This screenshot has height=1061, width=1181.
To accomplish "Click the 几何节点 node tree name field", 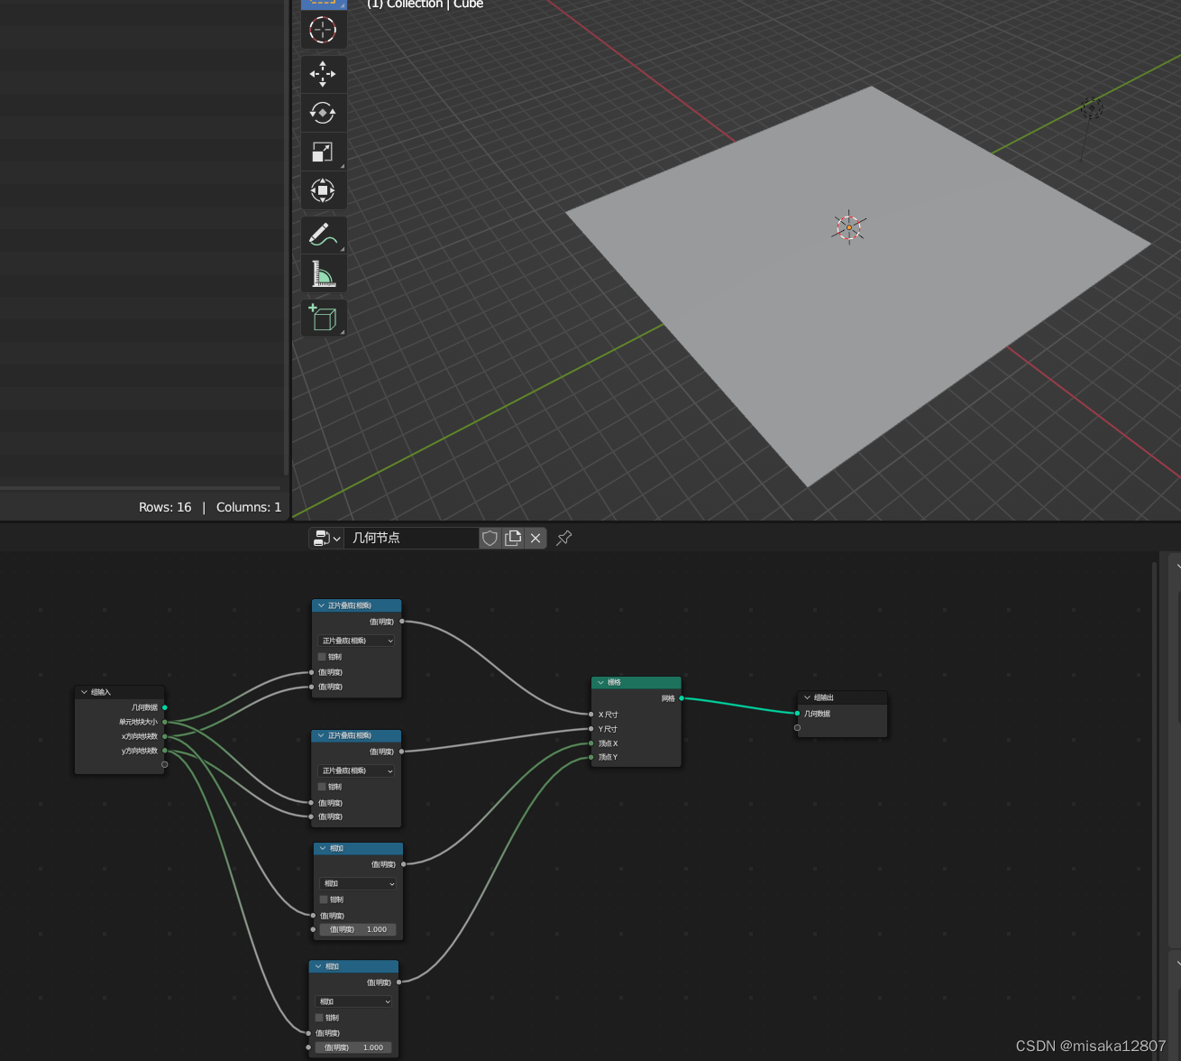I will (x=411, y=538).
